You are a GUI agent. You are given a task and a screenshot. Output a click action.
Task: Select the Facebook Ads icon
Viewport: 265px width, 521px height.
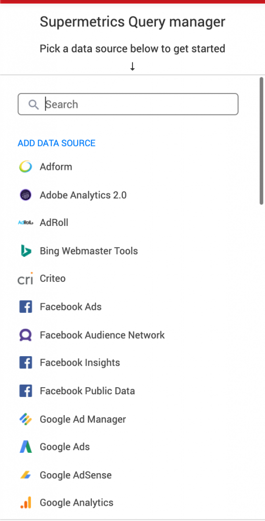click(25, 307)
